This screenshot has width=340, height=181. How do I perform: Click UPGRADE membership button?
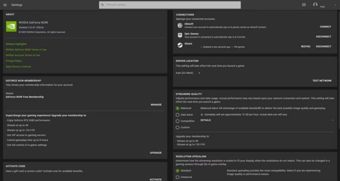(156, 153)
